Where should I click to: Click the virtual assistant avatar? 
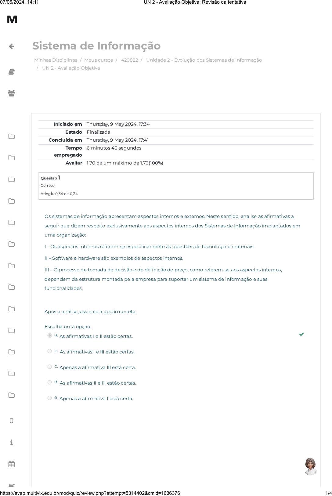coord(311,466)
